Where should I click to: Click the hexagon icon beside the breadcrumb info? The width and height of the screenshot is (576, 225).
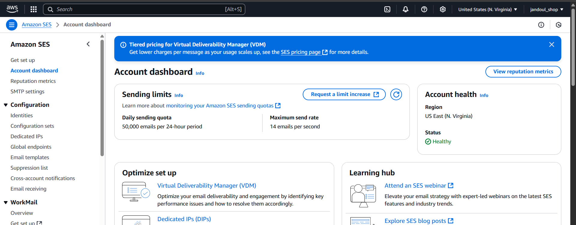(x=559, y=25)
